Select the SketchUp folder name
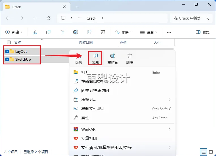This screenshot has width=216, height=156. coord(23,60)
